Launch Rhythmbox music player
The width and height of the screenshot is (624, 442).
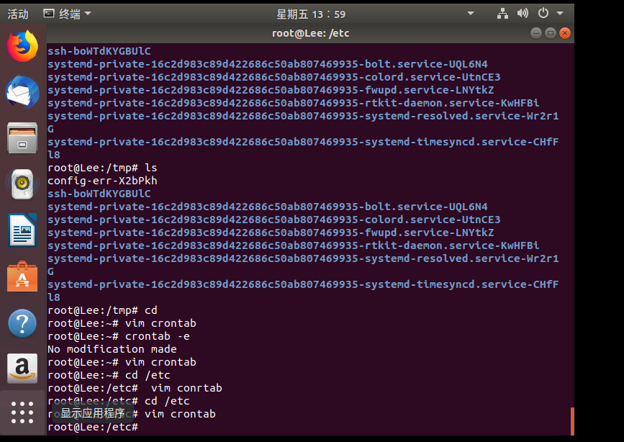(x=22, y=184)
